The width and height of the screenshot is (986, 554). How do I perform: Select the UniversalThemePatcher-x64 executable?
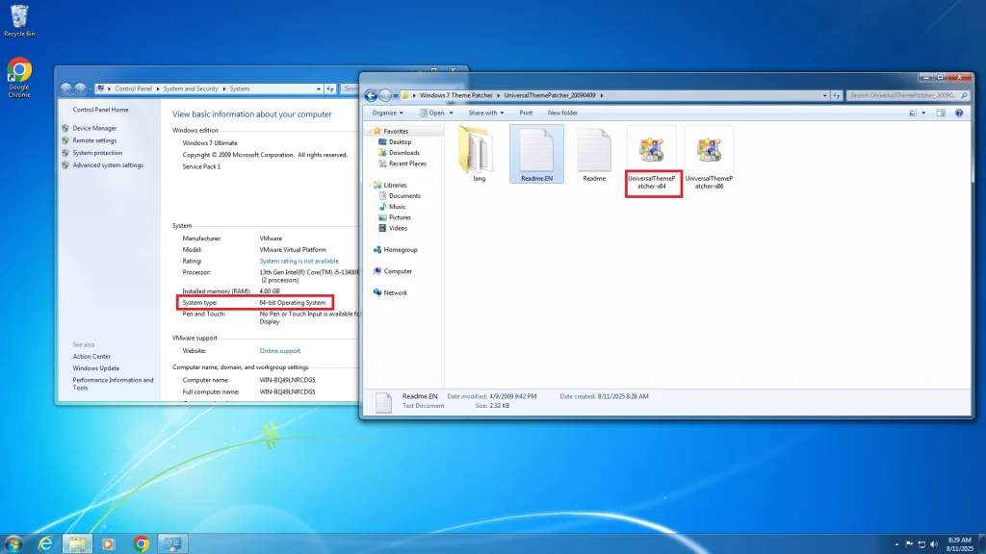click(x=652, y=159)
